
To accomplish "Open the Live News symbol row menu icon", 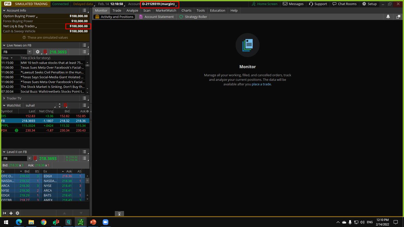I will coord(85,52).
